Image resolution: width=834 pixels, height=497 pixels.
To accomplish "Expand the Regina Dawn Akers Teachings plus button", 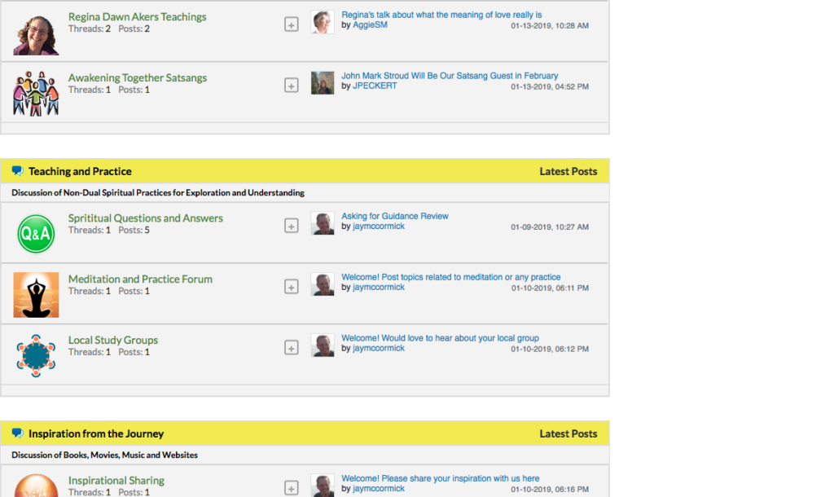I will tap(292, 24).
